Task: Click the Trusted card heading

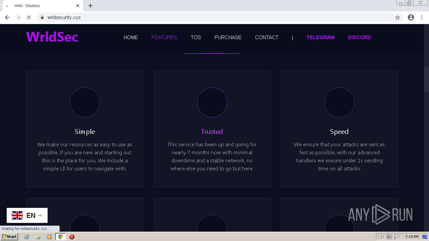Action: pos(212,132)
